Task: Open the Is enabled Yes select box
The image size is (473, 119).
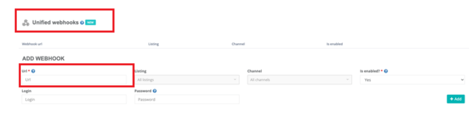Action: 412,80
